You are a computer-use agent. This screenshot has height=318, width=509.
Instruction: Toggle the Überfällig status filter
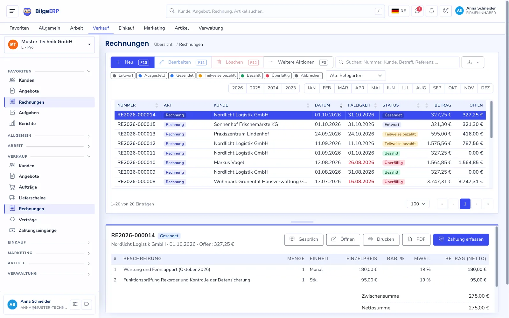coord(278,76)
